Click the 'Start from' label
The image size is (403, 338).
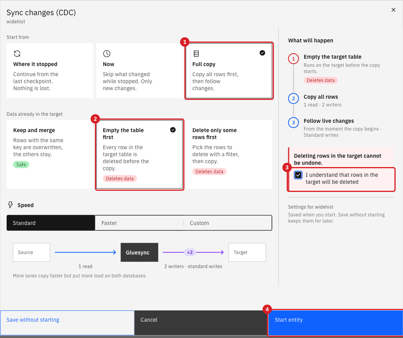(x=18, y=37)
